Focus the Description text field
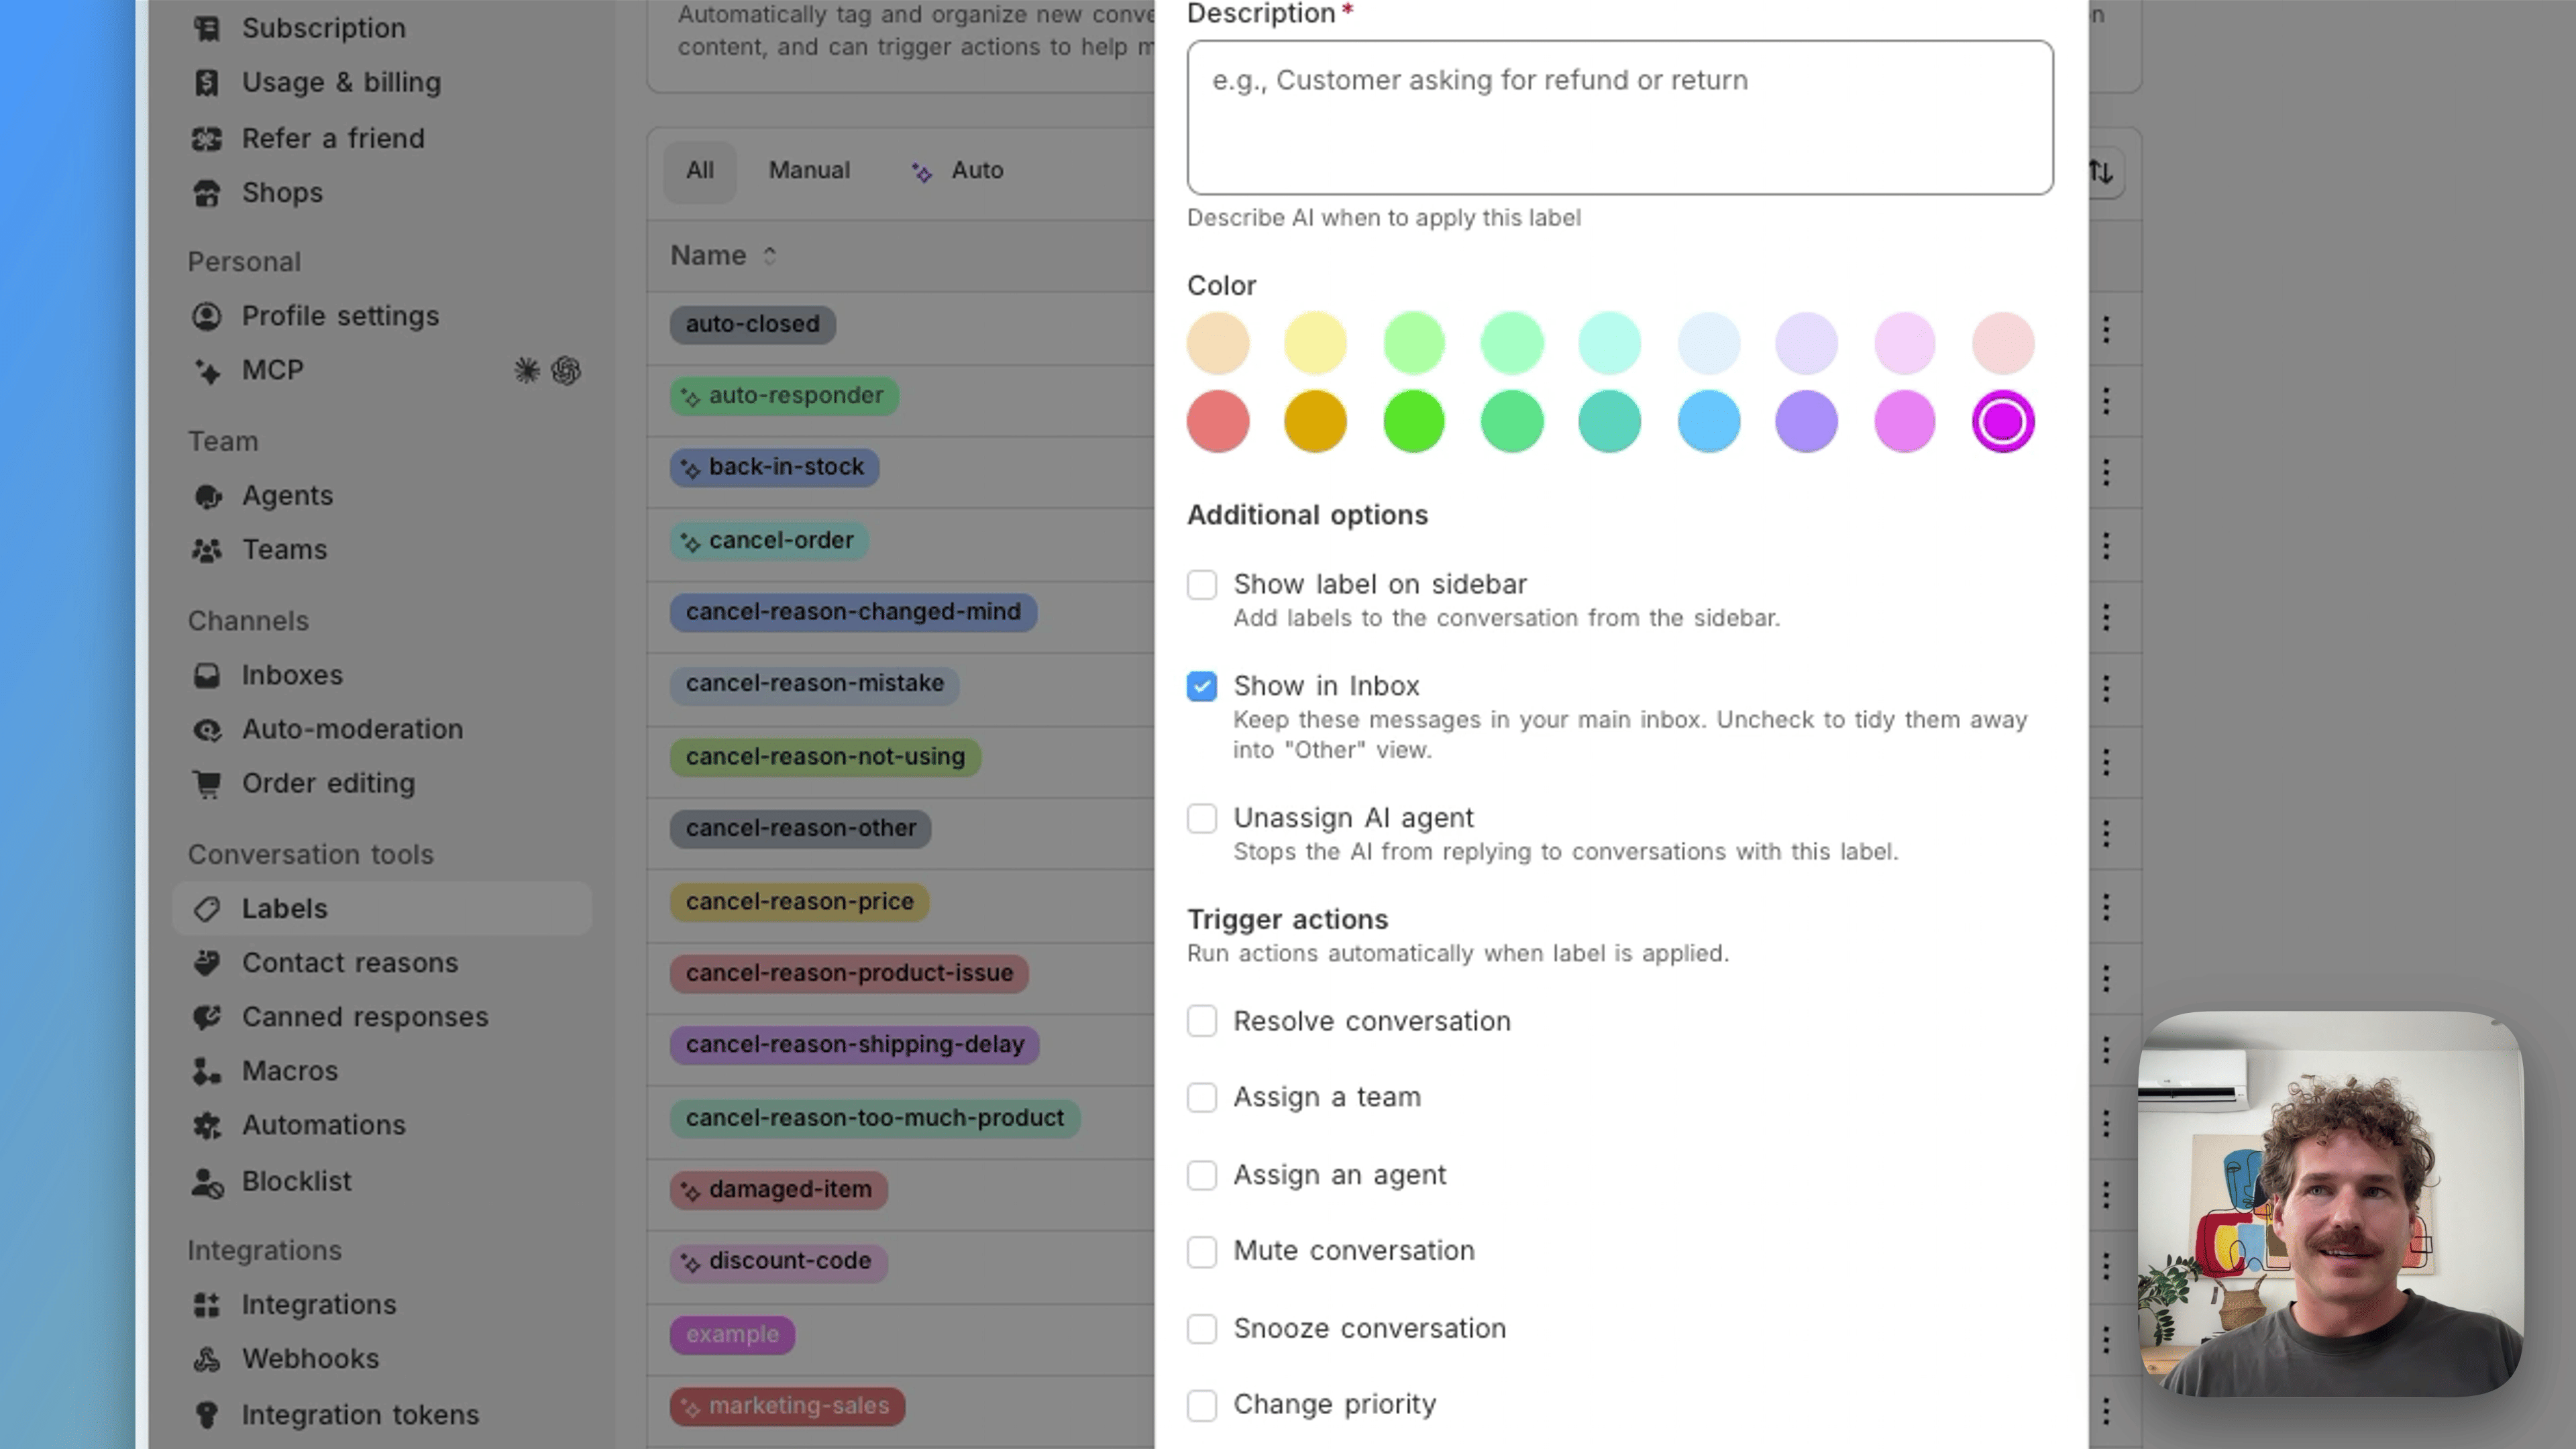The height and width of the screenshot is (1449, 2576). 1620,118
